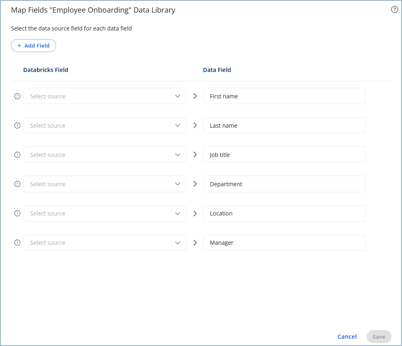Click the warning icon beside Department row
The image size is (402, 346).
click(x=17, y=184)
